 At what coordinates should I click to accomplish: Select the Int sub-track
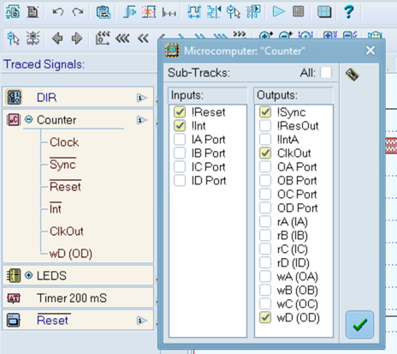[56, 209]
